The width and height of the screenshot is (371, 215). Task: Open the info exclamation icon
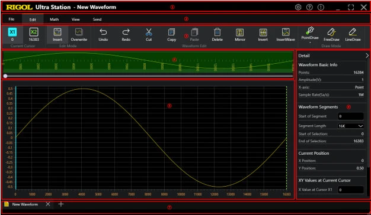pyautogui.click(x=321, y=7)
